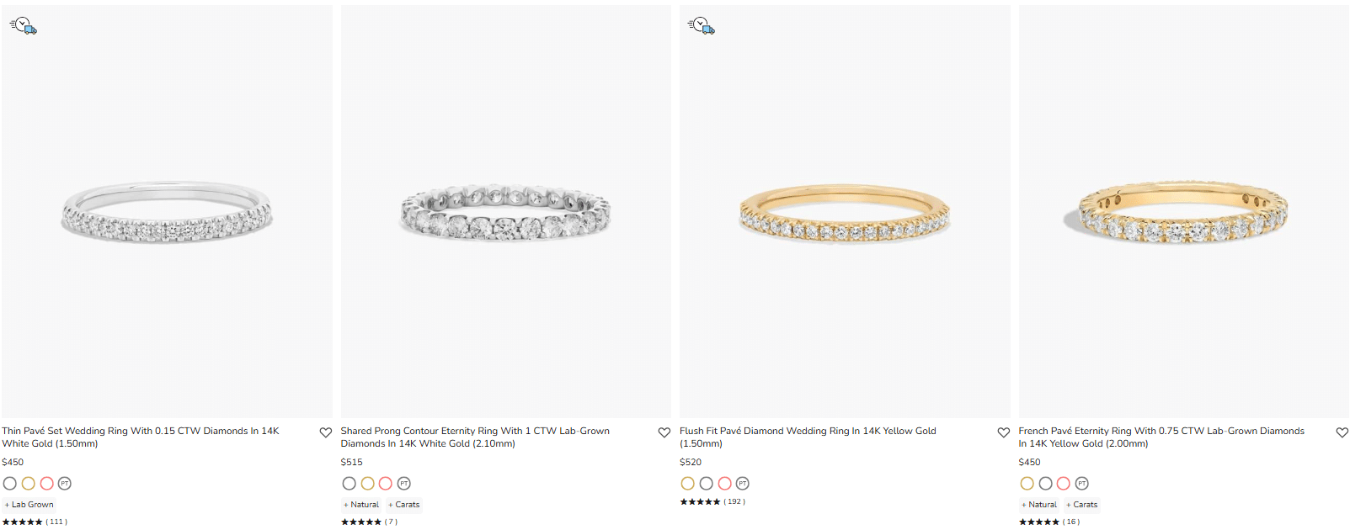The image size is (1350, 530).
Task: Click the heart icon on French Pavé Eternity Ring
Action: click(x=1342, y=432)
